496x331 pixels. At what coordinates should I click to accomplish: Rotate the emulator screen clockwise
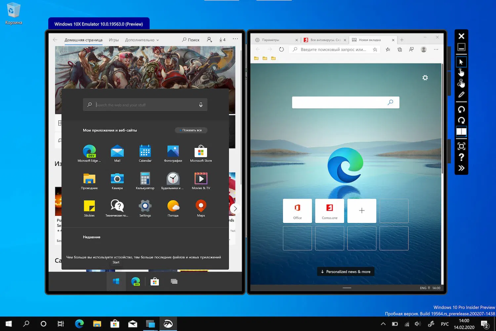tap(461, 120)
